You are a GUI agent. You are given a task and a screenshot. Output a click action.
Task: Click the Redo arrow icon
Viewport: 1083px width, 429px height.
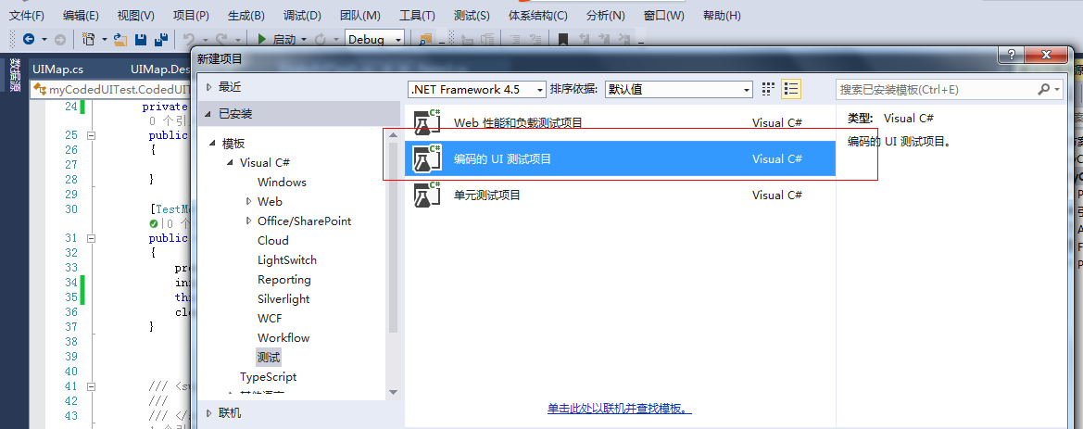click(221, 39)
